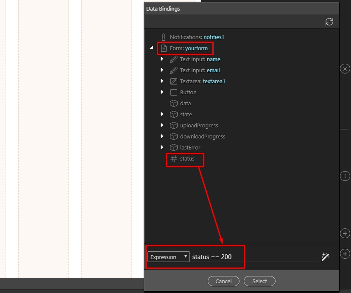Screen dimensions: 351x293
Task: Click the status == 200 expression field
Action: click(x=254, y=257)
